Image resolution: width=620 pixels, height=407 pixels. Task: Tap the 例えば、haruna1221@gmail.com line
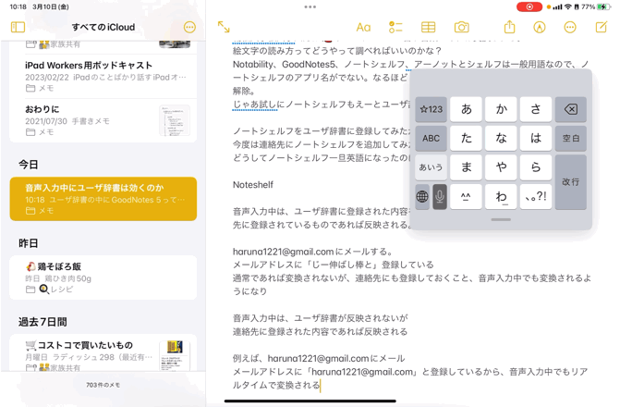click(319, 358)
